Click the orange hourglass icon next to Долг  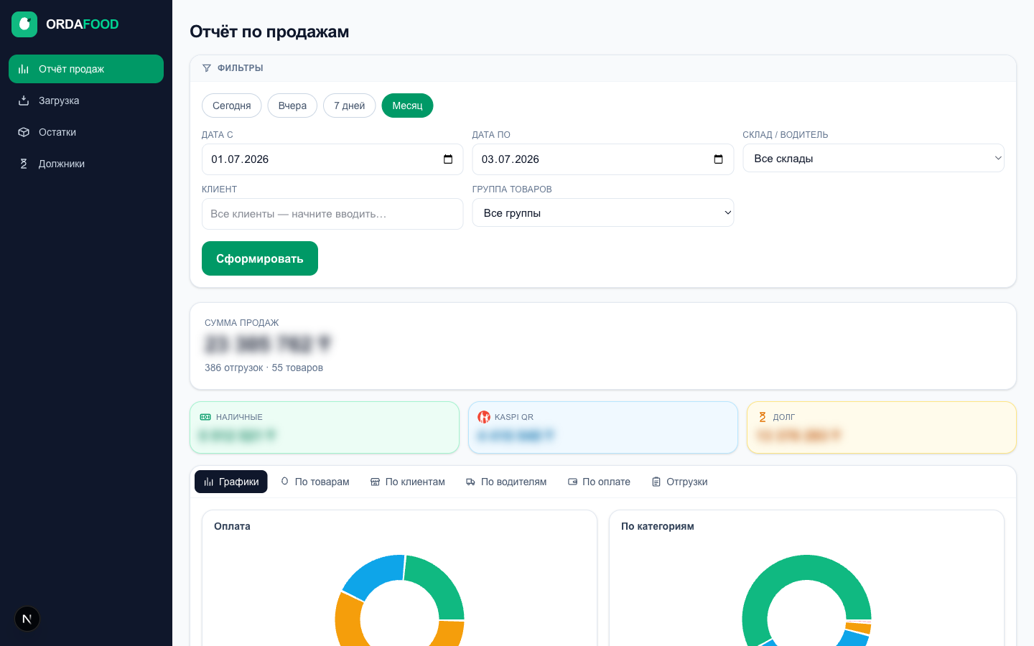[x=763, y=417]
